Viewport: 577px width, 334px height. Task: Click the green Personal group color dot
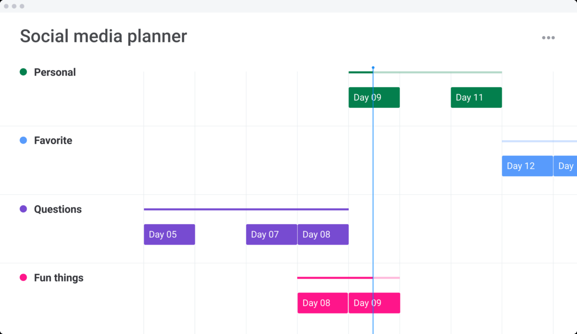coord(23,72)
